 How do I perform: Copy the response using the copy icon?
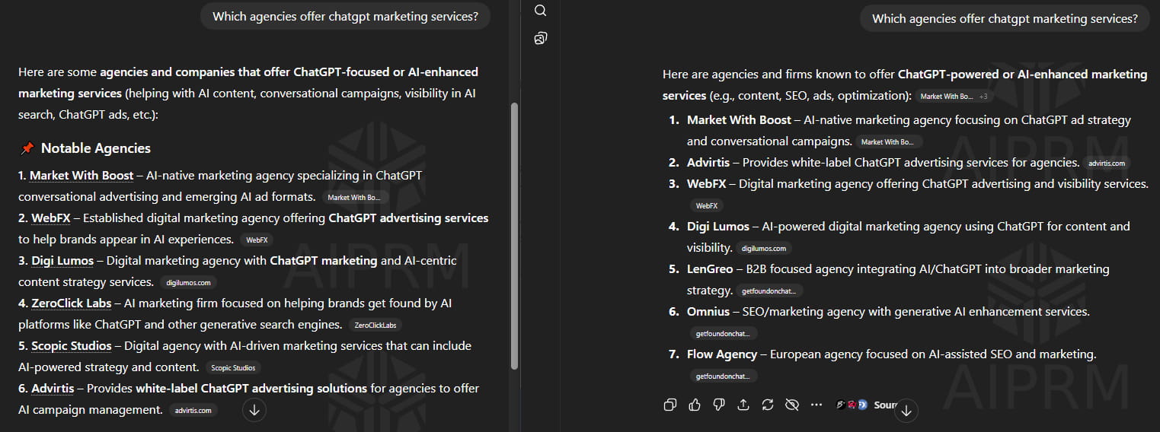point(670,405)
